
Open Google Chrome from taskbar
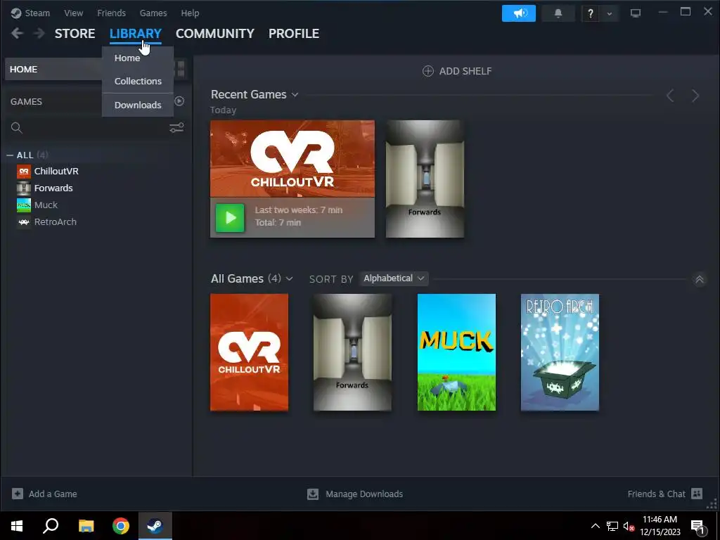[x=121, y=526]
